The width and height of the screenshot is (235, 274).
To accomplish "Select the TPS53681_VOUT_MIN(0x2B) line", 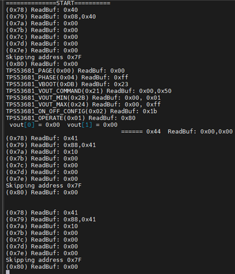I will click(x=83, y=98).
